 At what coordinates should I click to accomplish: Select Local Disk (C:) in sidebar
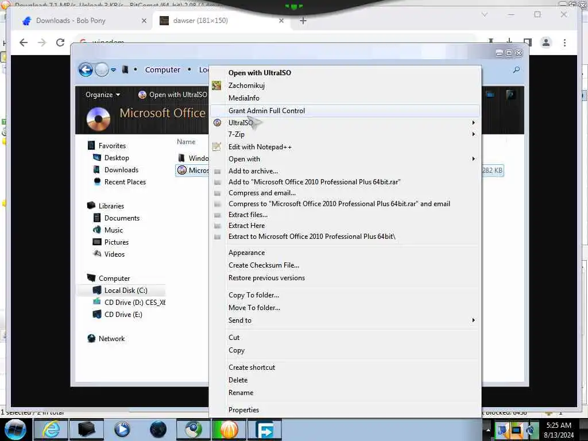(x=126, y=290)
